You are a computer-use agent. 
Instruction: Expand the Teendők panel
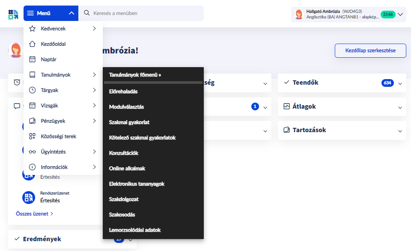[400, 83]
